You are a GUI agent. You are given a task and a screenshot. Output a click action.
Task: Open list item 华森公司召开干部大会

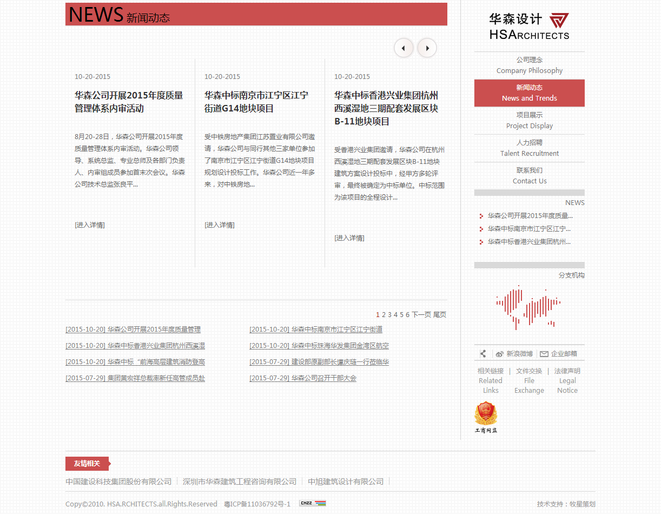point(303,378)
